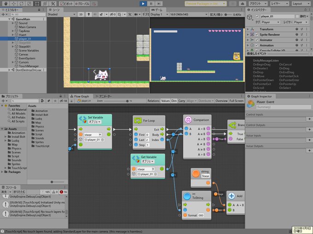This screenshot has width=313, height=234.
Task: Lock the Inspector panel
Action: tap(306, 10)
